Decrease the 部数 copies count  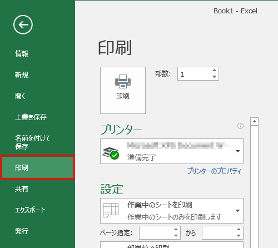(x=215, y=77)
